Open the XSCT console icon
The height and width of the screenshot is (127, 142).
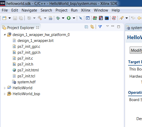pos(88,18)
